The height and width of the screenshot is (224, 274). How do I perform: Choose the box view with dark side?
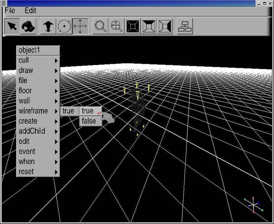(165, 26)
